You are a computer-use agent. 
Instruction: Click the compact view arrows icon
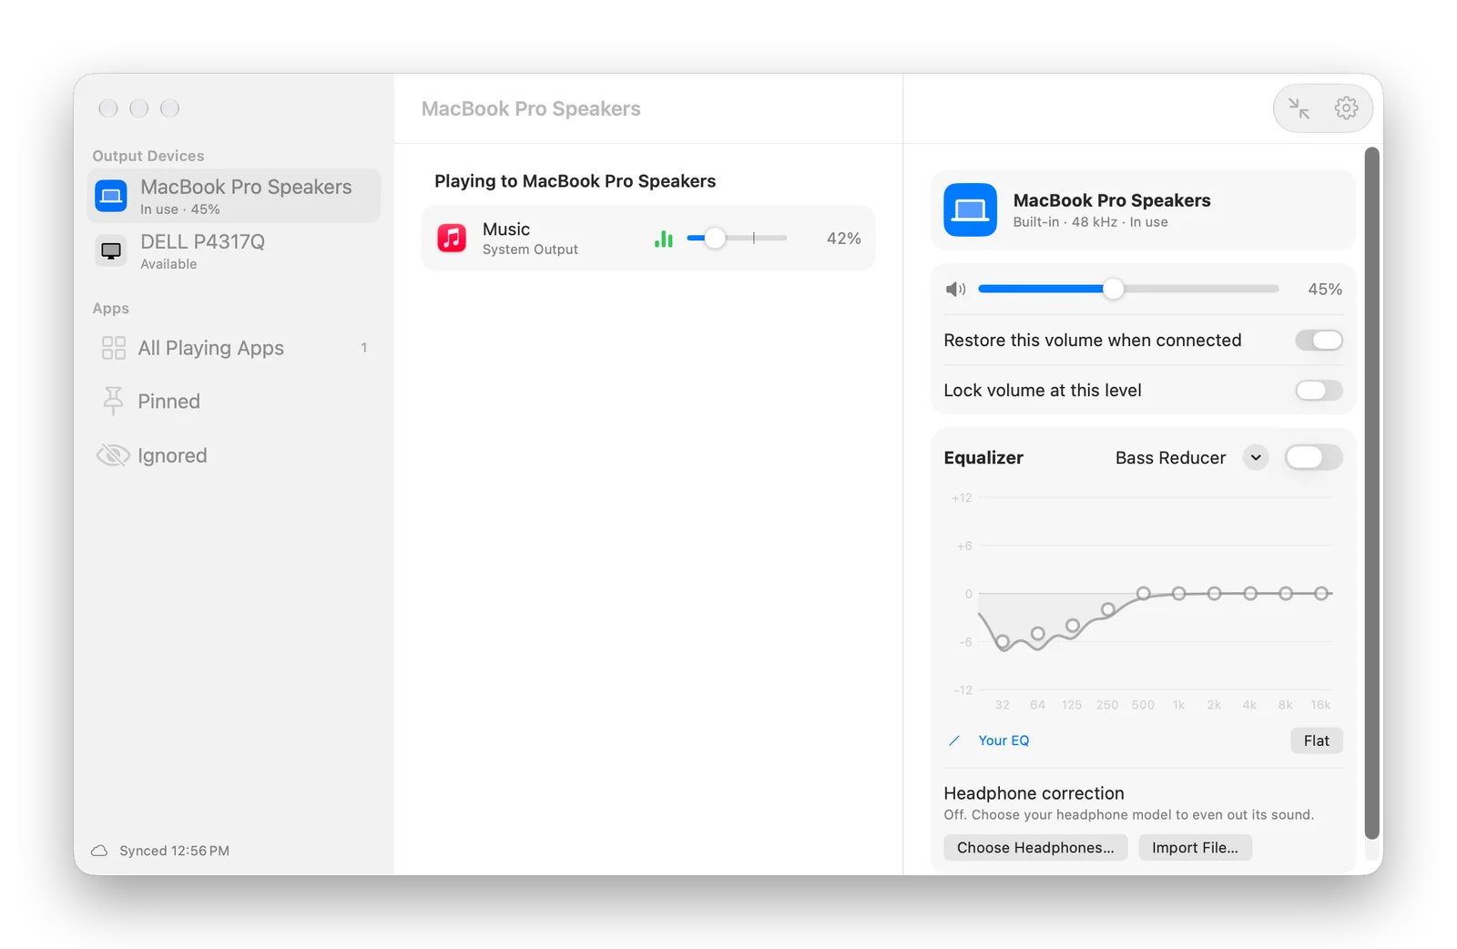pyautogui.click(x=1299, y=108)
